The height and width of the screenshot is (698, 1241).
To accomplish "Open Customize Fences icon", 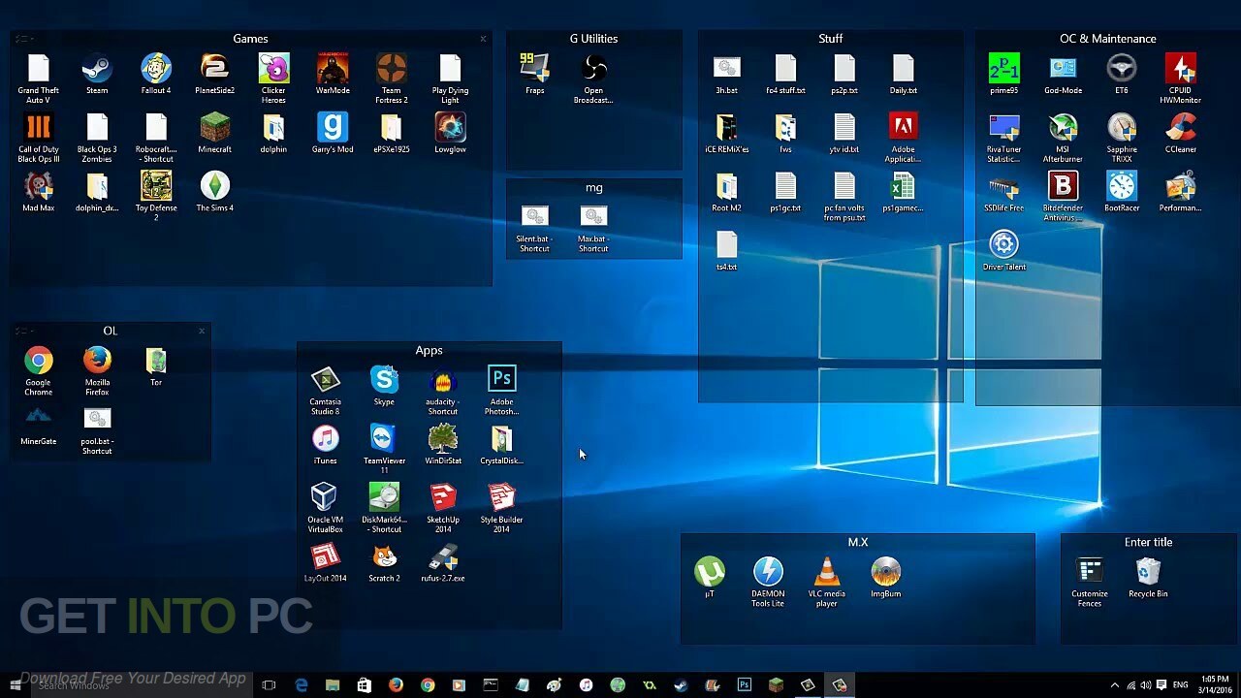I will 1090,583.
